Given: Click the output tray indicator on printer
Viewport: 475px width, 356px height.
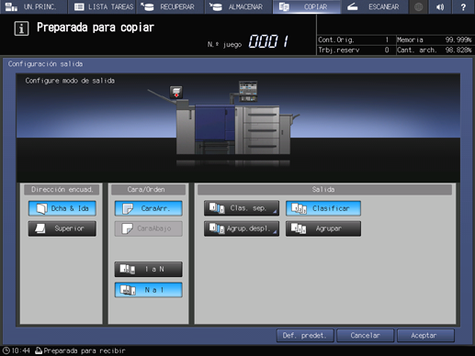Looking at the screenshot, I should coord(176,92).
